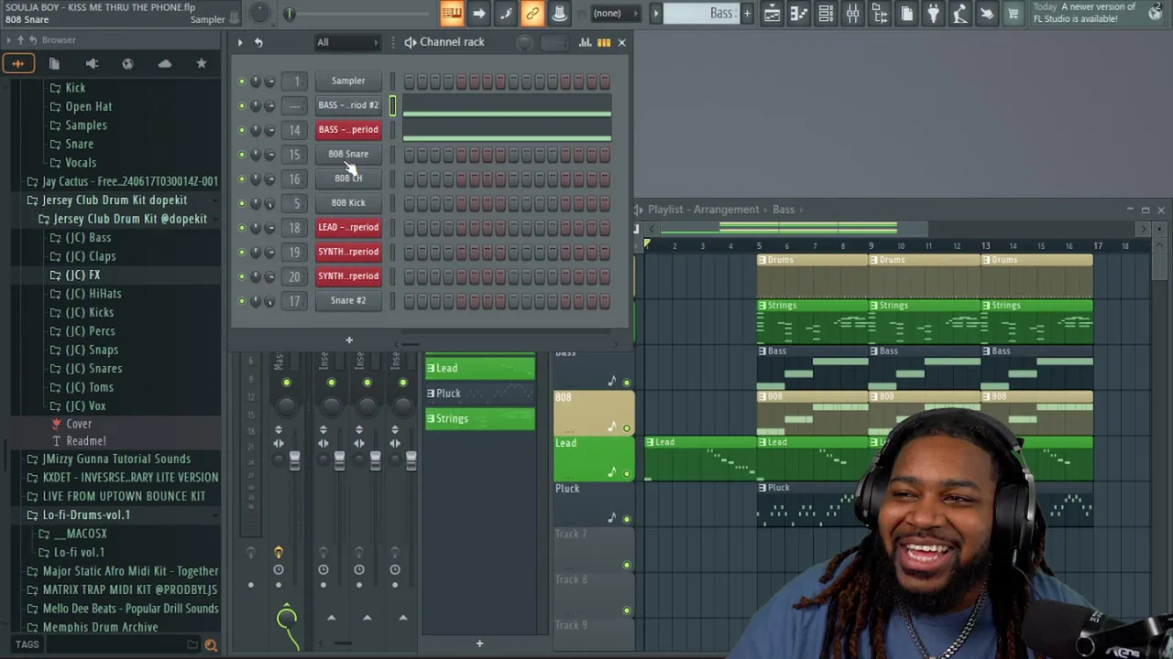Open Channel rack options menu arrow
This screenshot has height=659, width=1173.
coord(240,42)
